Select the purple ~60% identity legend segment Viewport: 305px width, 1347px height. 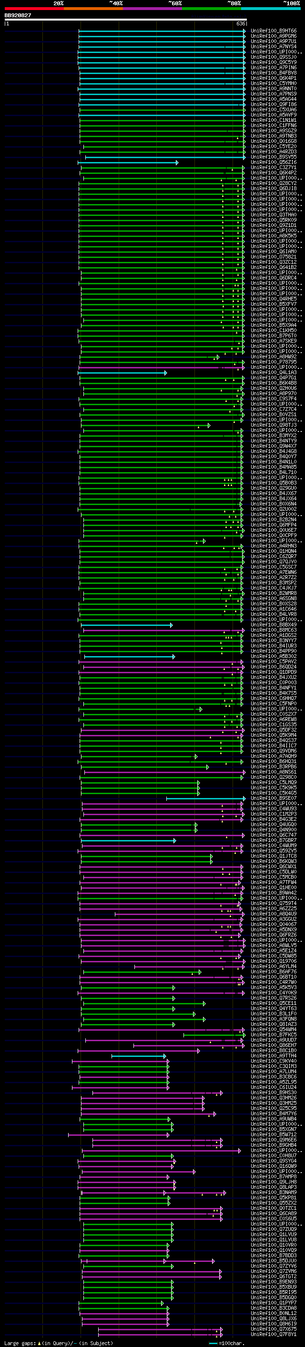[x=153, y=9]
